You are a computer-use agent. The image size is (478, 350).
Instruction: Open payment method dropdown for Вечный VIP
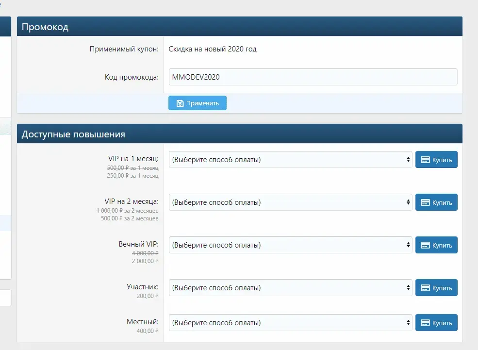(290, 245)
